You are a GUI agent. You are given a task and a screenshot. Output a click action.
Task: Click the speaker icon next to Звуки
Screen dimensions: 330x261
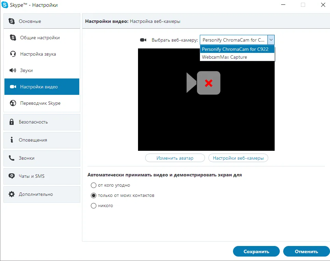pyautogui.click(x=13, y=70)
